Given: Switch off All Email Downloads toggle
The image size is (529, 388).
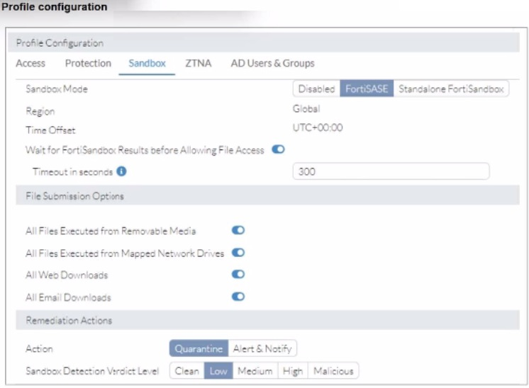Looking at the screenshot, I should 238,297.
